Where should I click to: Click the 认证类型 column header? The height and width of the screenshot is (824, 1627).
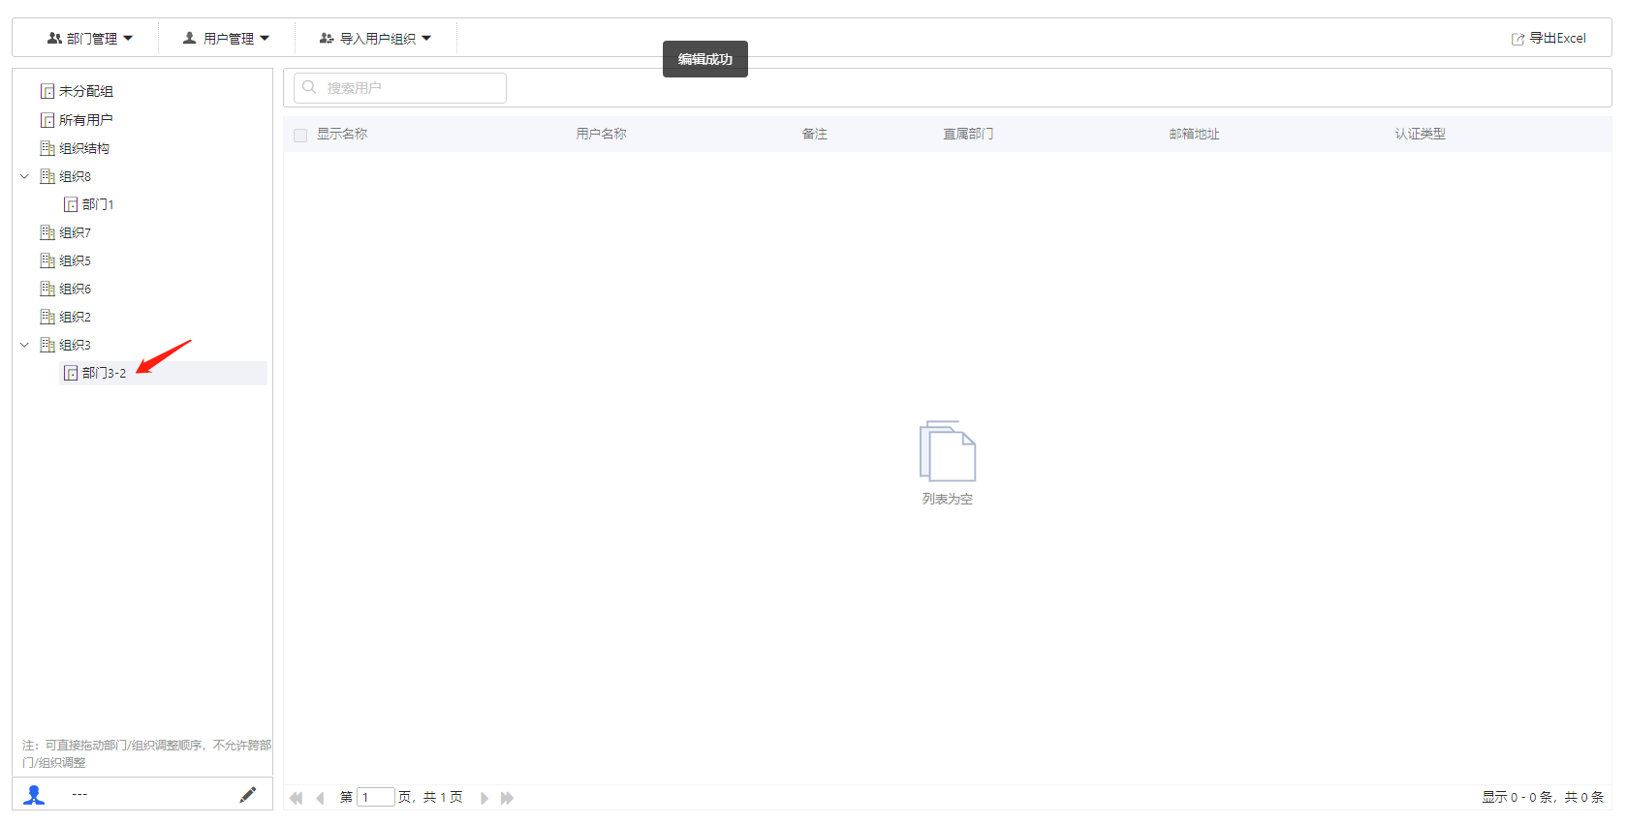[x=1420, y=134]
